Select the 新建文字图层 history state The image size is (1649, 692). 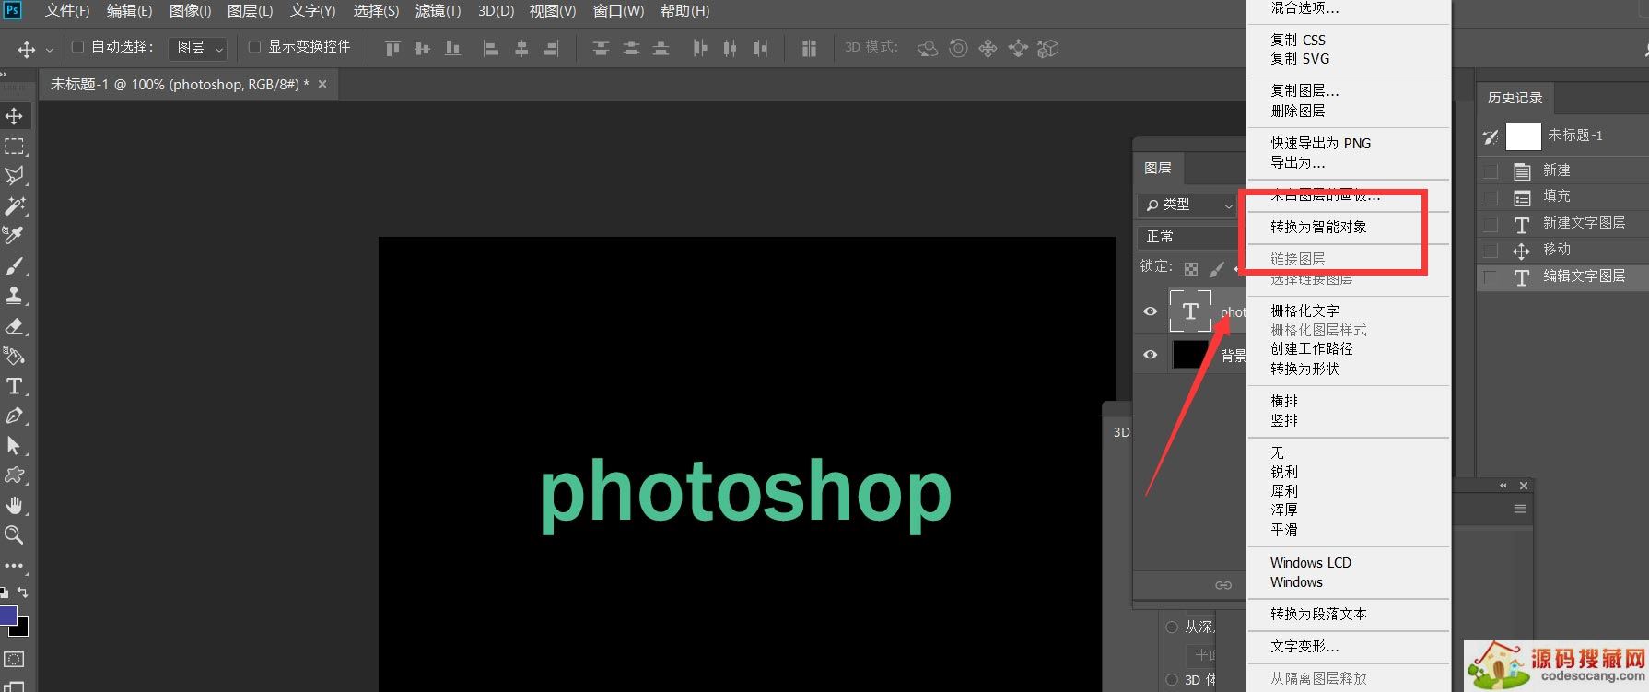(x=1562, y=224)
